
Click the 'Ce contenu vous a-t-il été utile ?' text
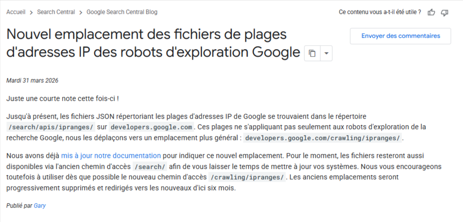(x=379, y=12)
